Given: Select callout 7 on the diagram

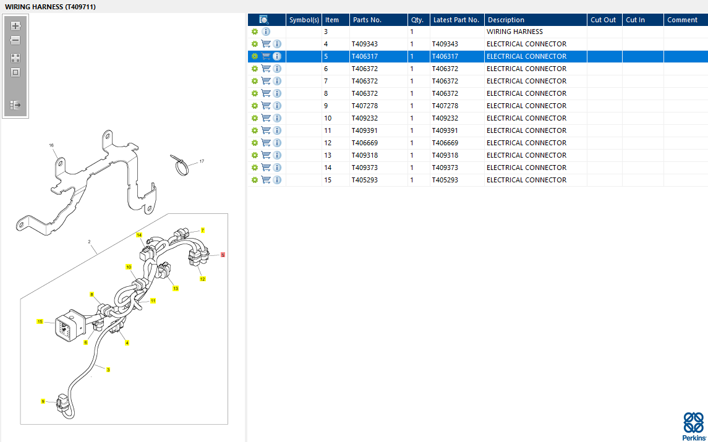Looking at the screenshot, I should [203, 230].
